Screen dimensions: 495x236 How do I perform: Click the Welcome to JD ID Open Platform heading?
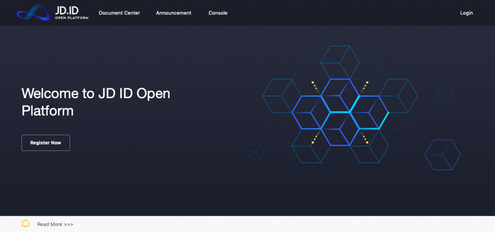point(96,102)
